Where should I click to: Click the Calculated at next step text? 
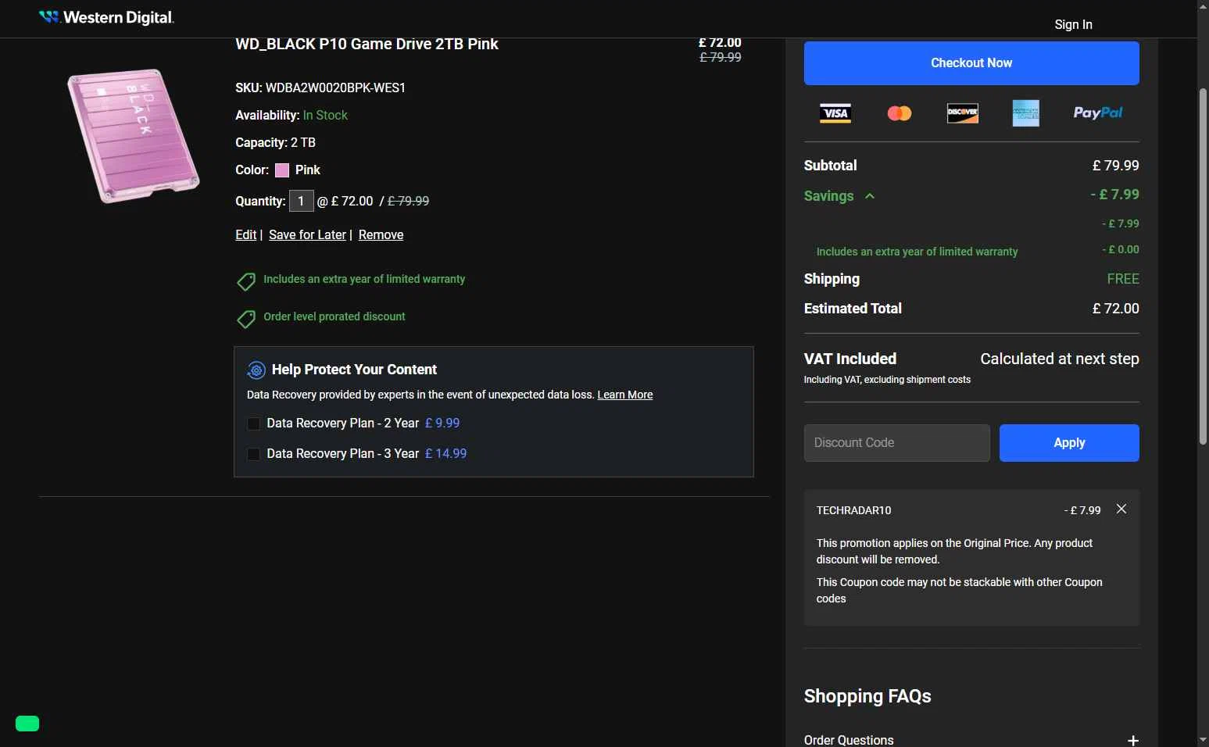point(1060,359)
